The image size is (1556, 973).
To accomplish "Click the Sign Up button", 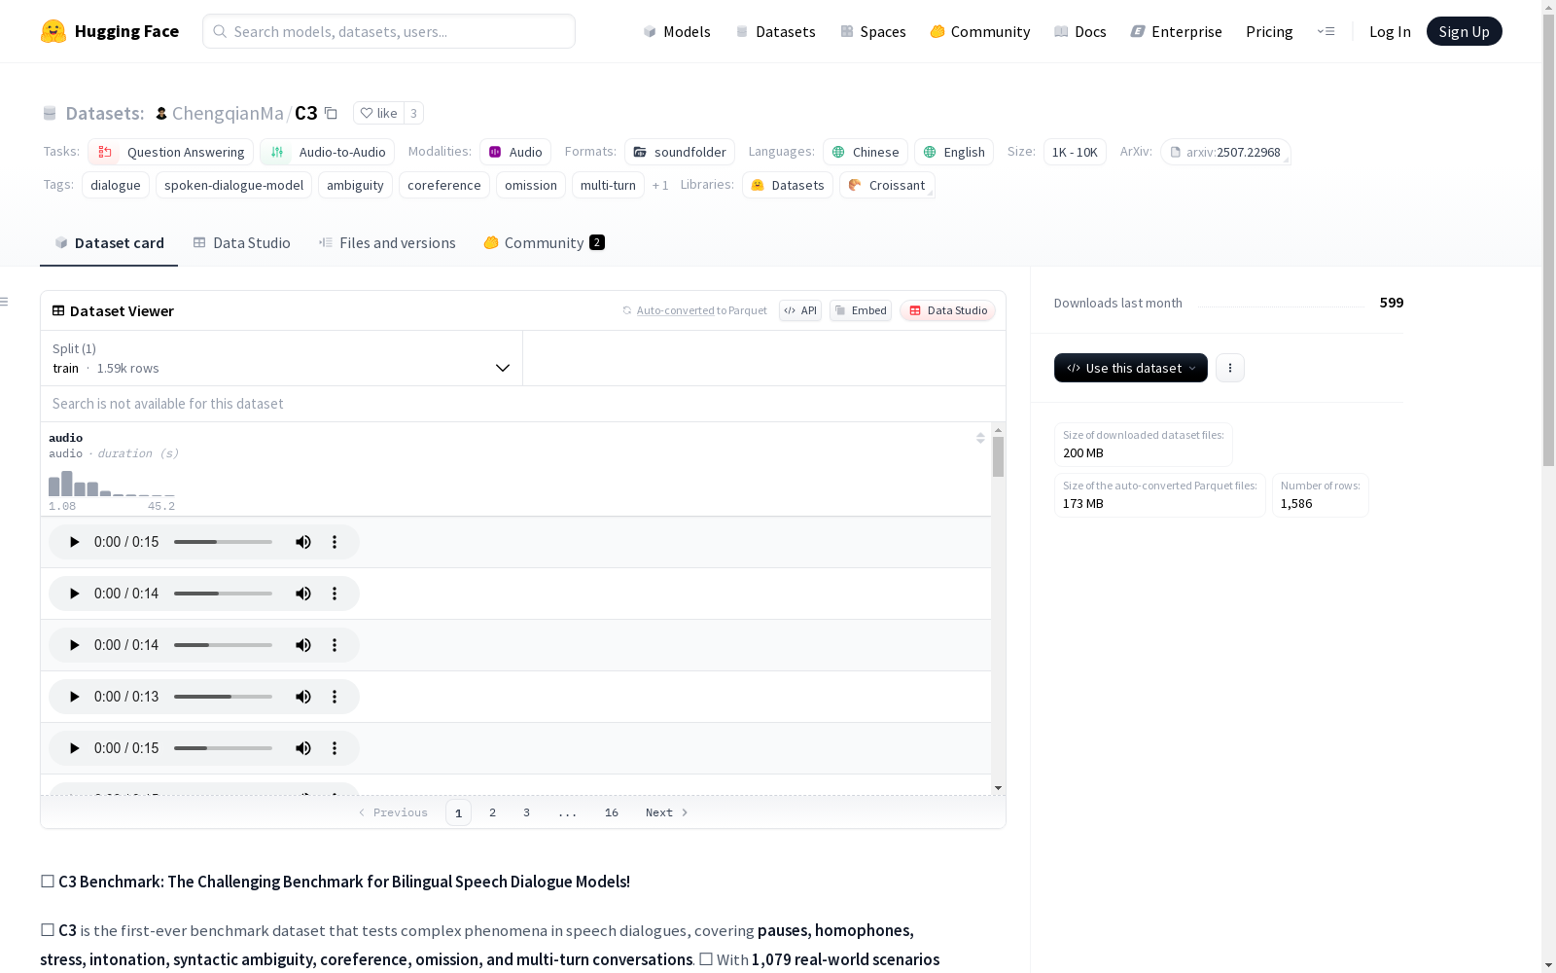I will tap(1465, 31).
